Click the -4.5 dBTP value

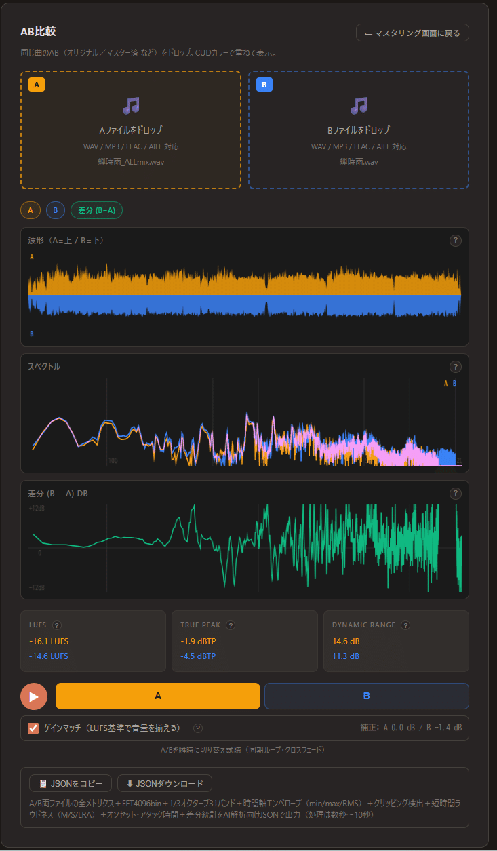click(x=199, y=656)
